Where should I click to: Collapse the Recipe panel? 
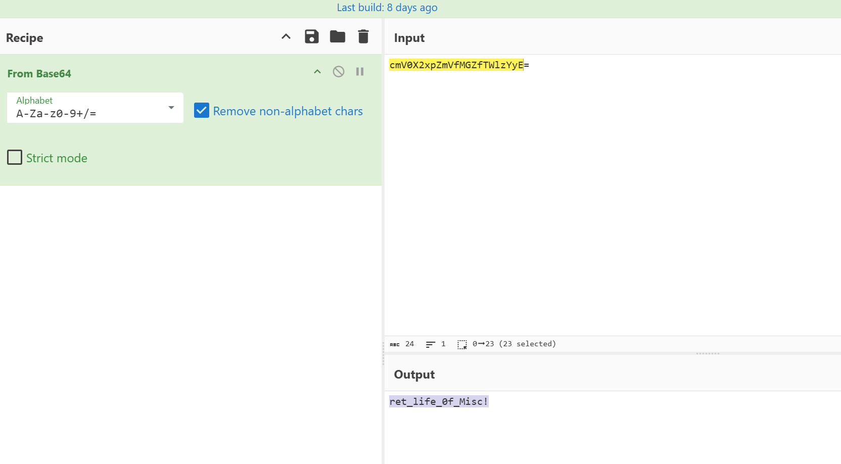click(x=286, y=36)
